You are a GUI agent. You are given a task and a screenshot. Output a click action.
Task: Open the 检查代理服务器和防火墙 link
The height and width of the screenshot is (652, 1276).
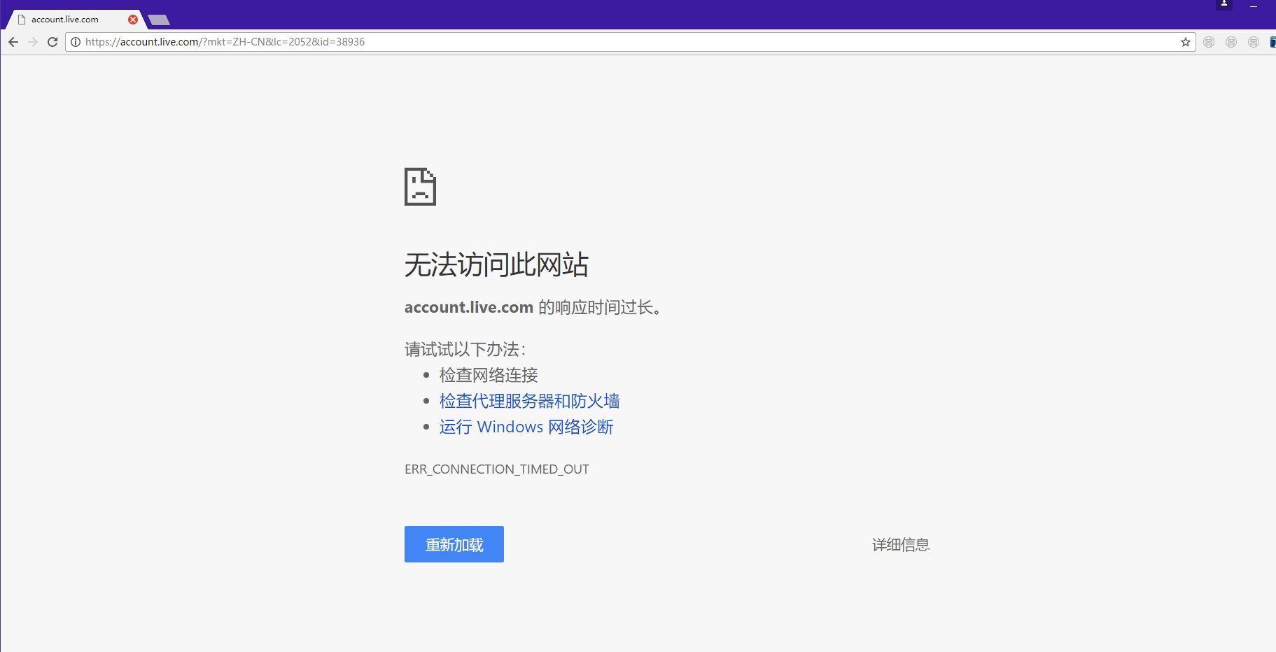(x=529, y=401)
